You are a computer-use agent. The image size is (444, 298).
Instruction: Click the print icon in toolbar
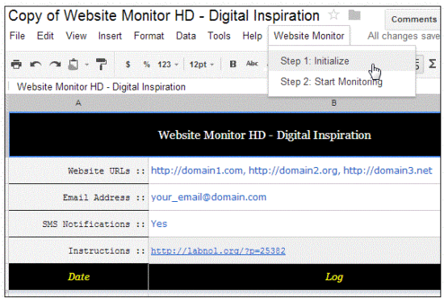16,65
